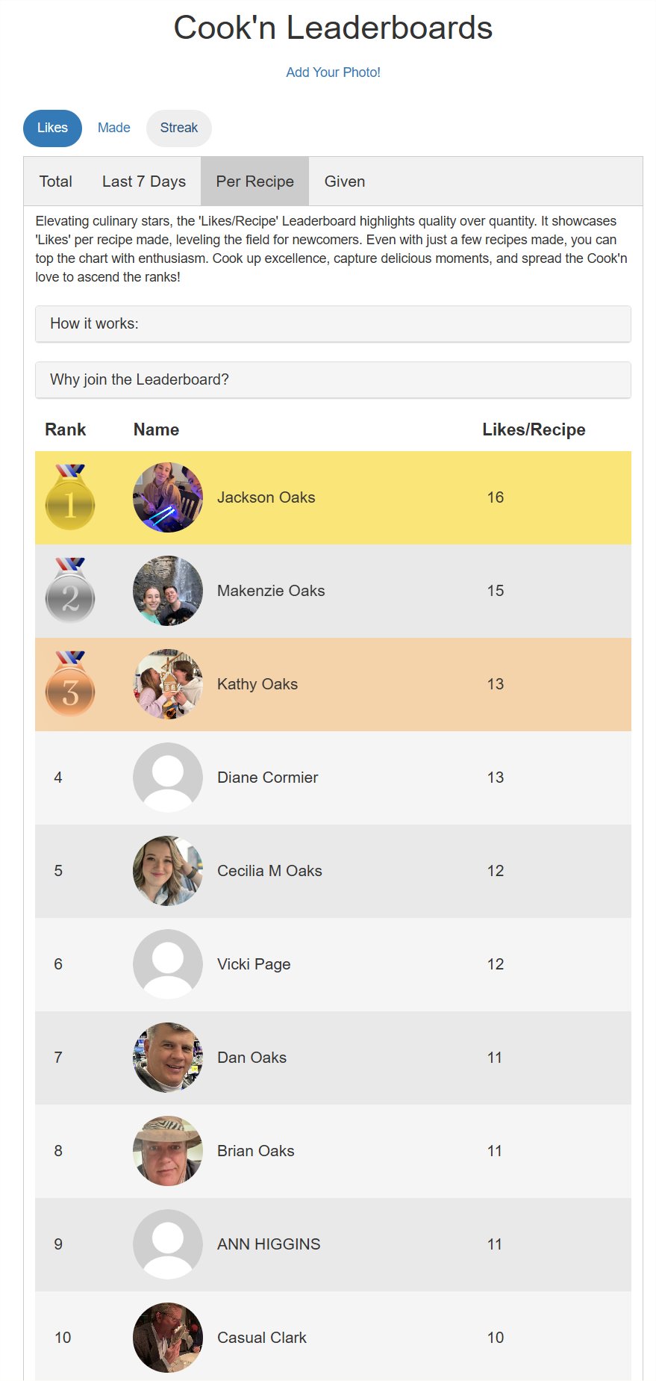Click the Likes/Recipe column header
The height and width of the screenshot is (1381, 656).
(x=534, y=429)
